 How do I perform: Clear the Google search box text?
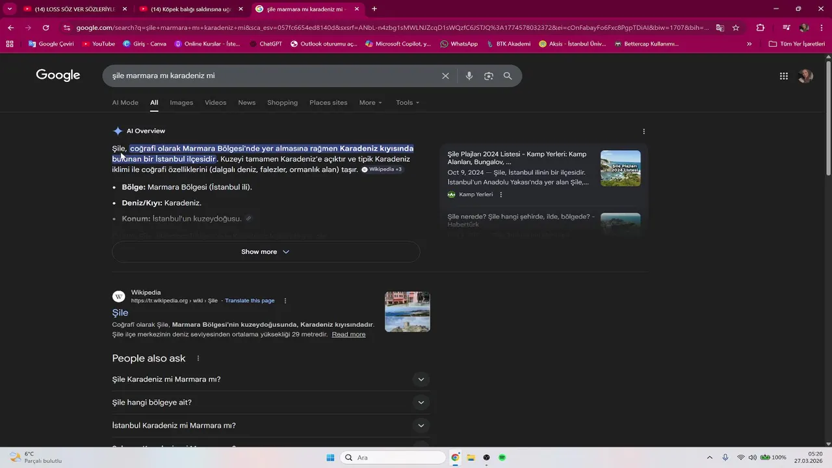click(445, 76)
